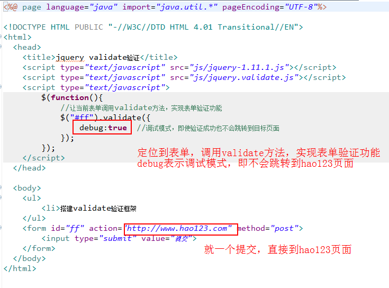
Task: Click the closing </ul> tag
Action: click(34, 218)
